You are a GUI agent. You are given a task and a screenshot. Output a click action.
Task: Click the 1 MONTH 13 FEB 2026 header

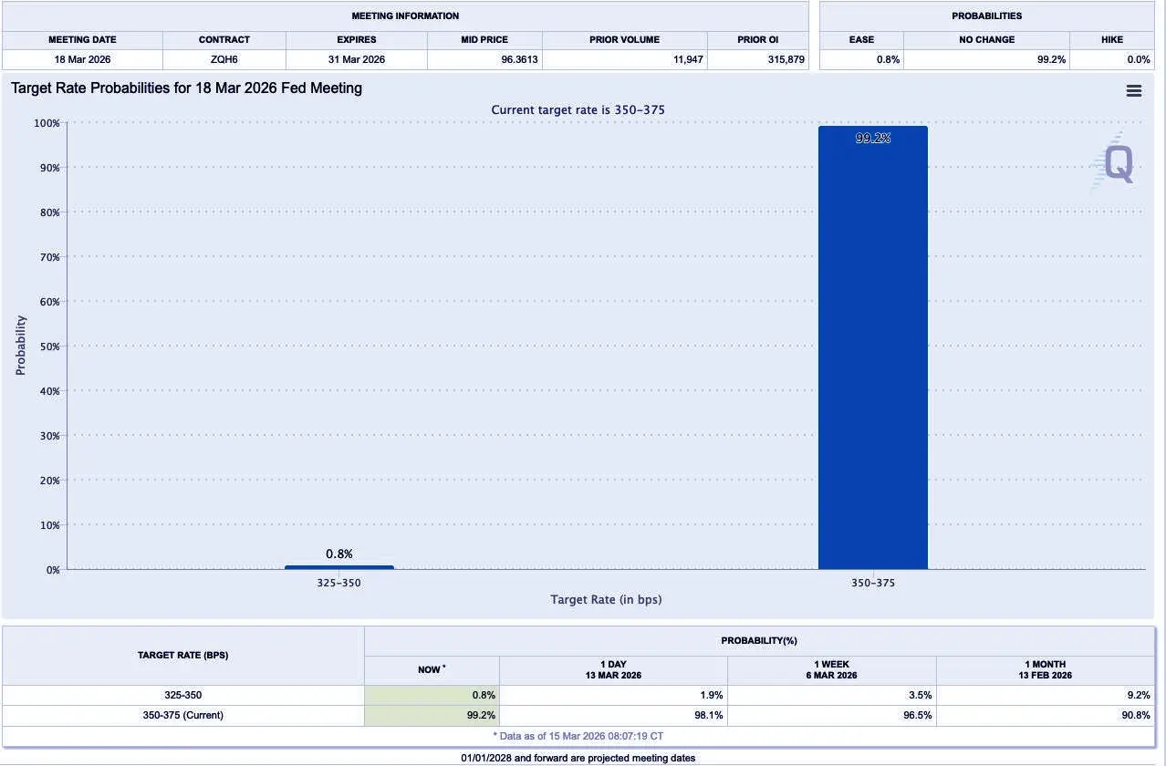[1046, 670]
